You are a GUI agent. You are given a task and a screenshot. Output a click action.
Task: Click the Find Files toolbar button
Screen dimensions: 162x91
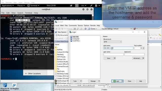153,35
